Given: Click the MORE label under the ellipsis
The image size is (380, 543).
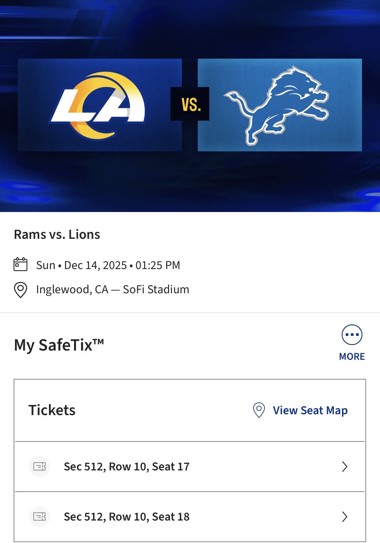Looking at the screenshot, I should point(352,356).
